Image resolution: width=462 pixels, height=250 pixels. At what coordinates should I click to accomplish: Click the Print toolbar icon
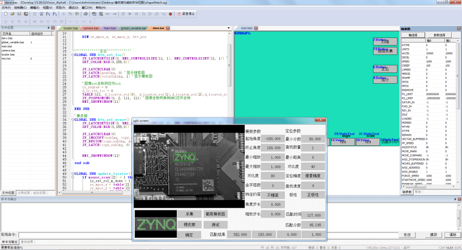click(x=85, y=14)
